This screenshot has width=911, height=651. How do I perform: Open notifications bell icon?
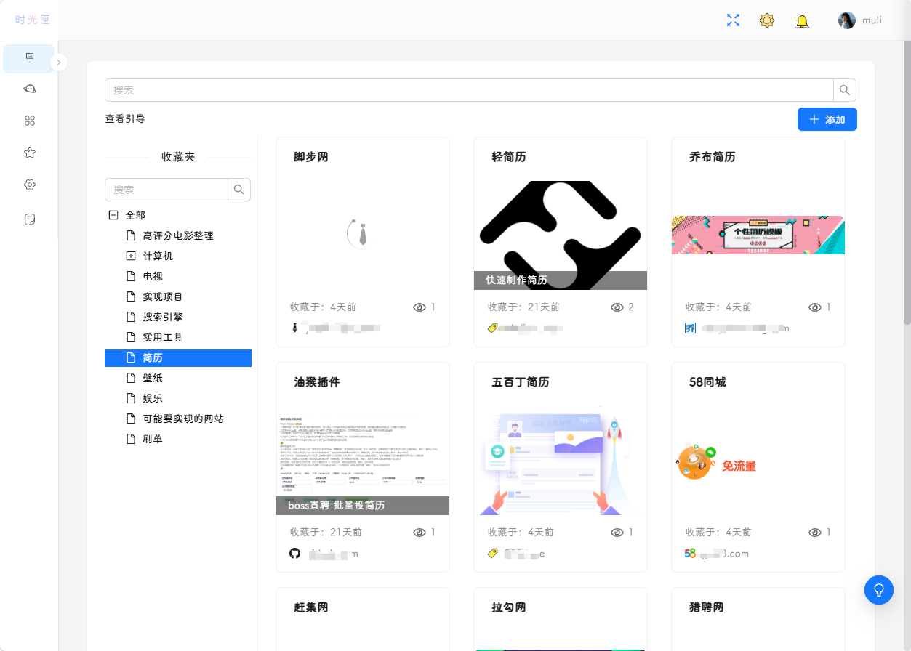point(802,20)
